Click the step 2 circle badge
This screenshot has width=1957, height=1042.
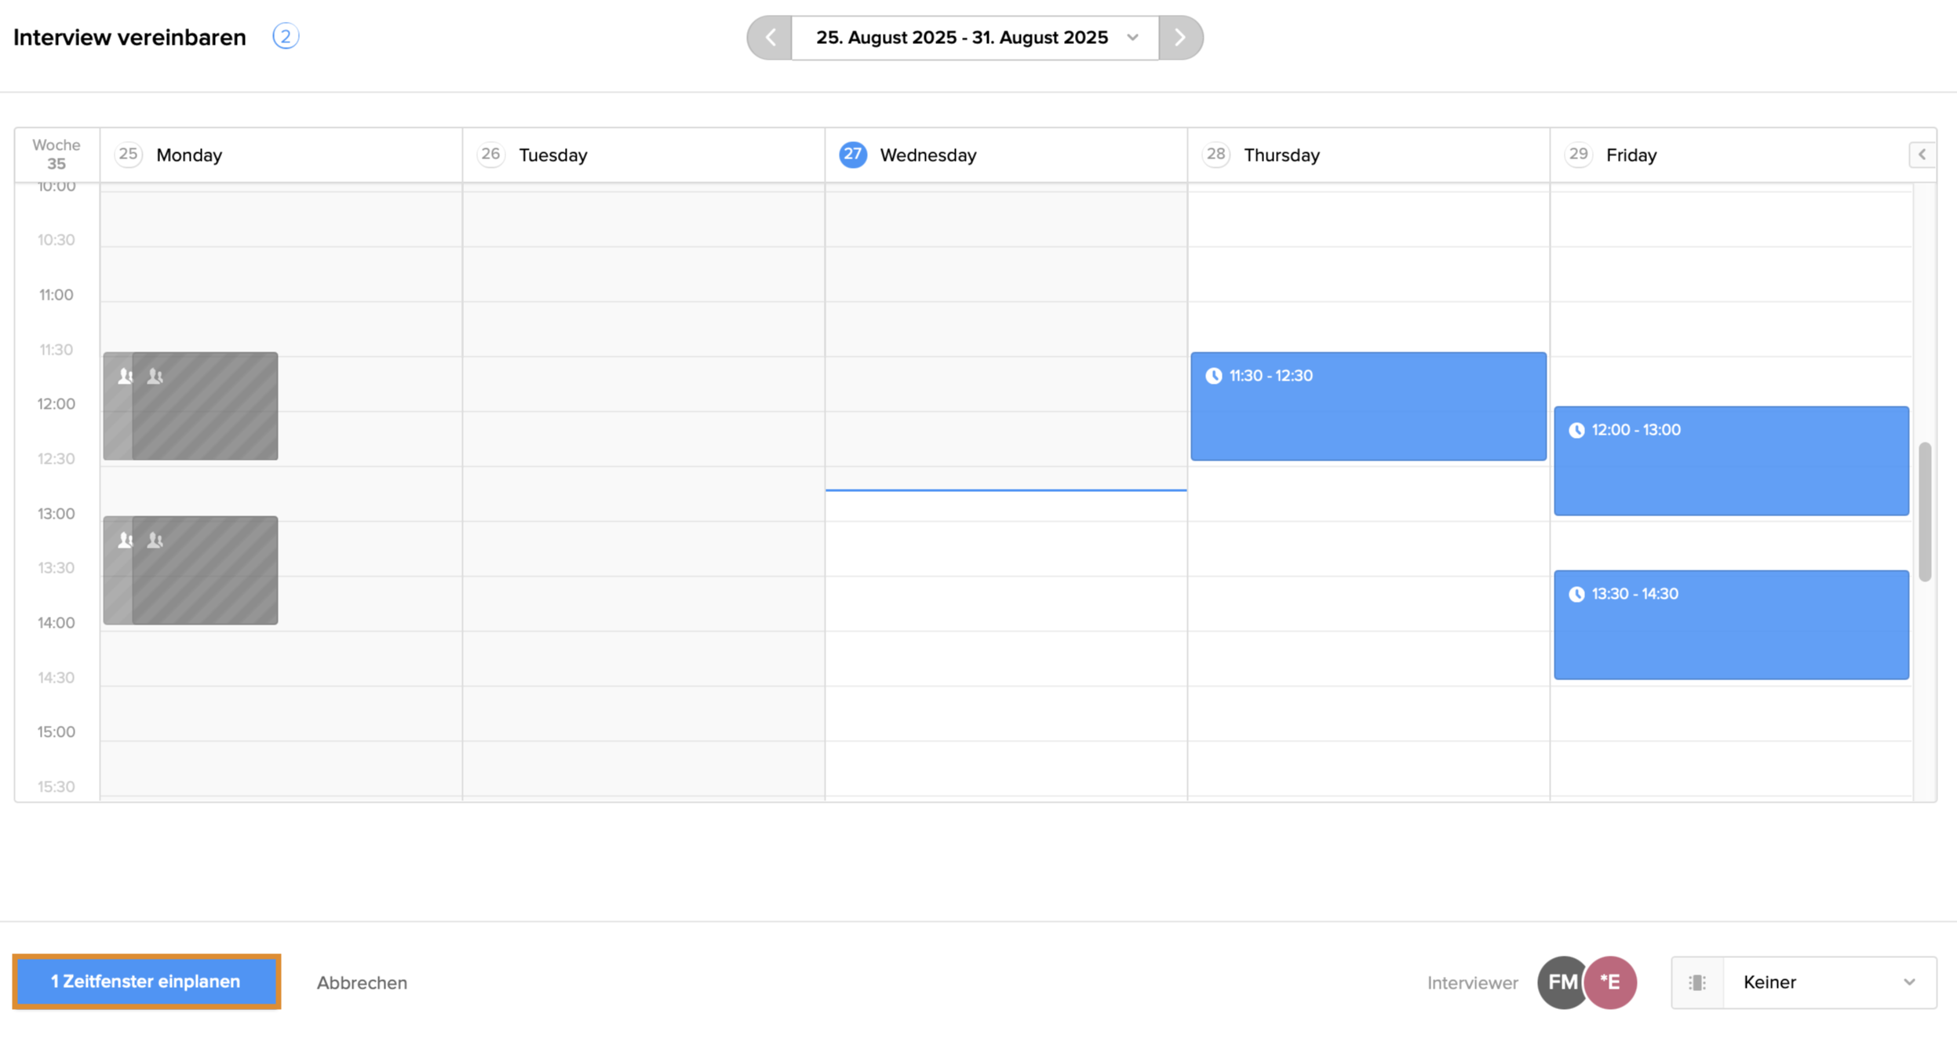286,36
